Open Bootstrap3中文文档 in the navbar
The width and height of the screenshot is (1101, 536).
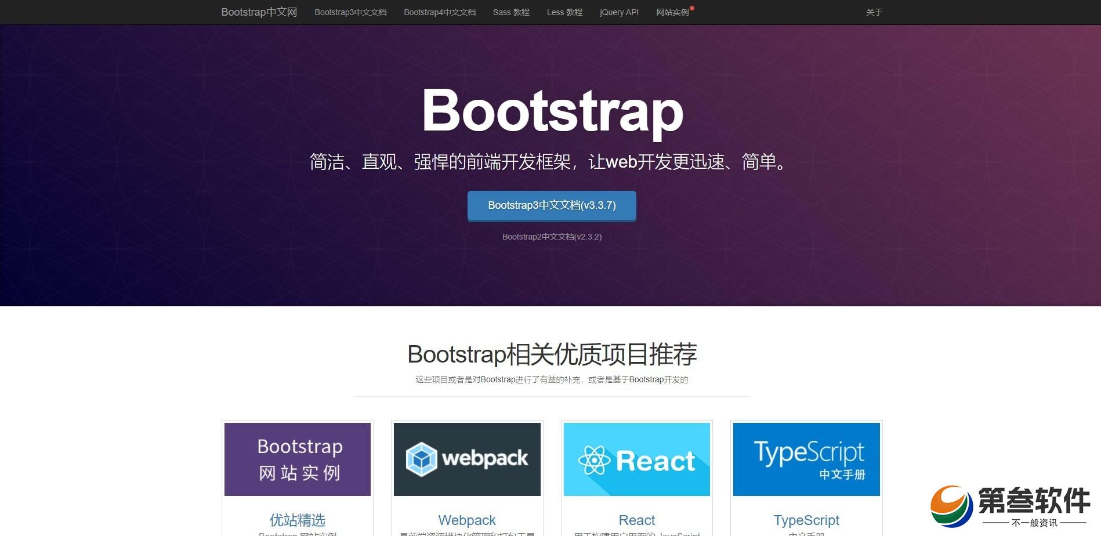350,12
